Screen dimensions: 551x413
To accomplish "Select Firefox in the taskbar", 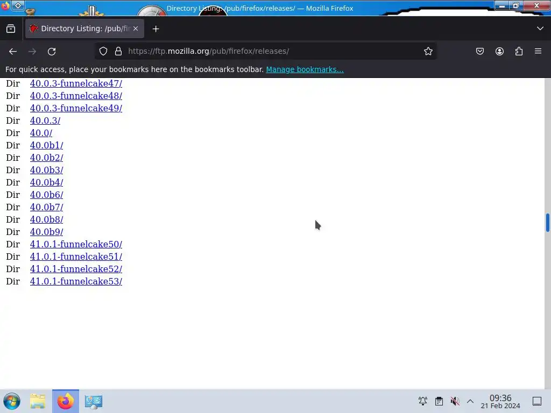I will (x=65, y=401).
